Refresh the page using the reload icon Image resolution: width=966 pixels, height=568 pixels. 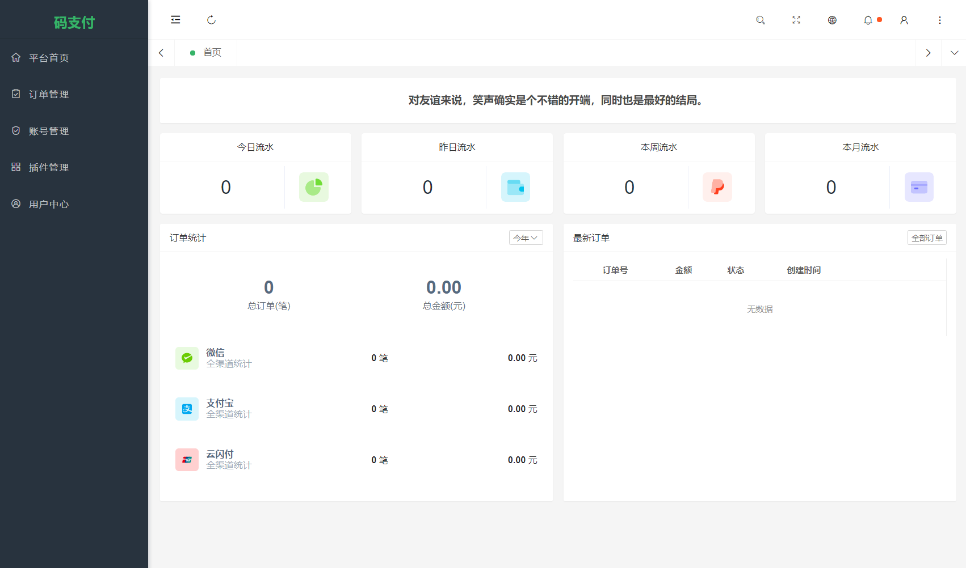[x=211, y=20]
